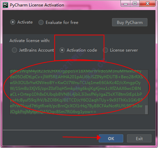Click the Exit button
The image size is (158, 148).
(x=139, y=139)
